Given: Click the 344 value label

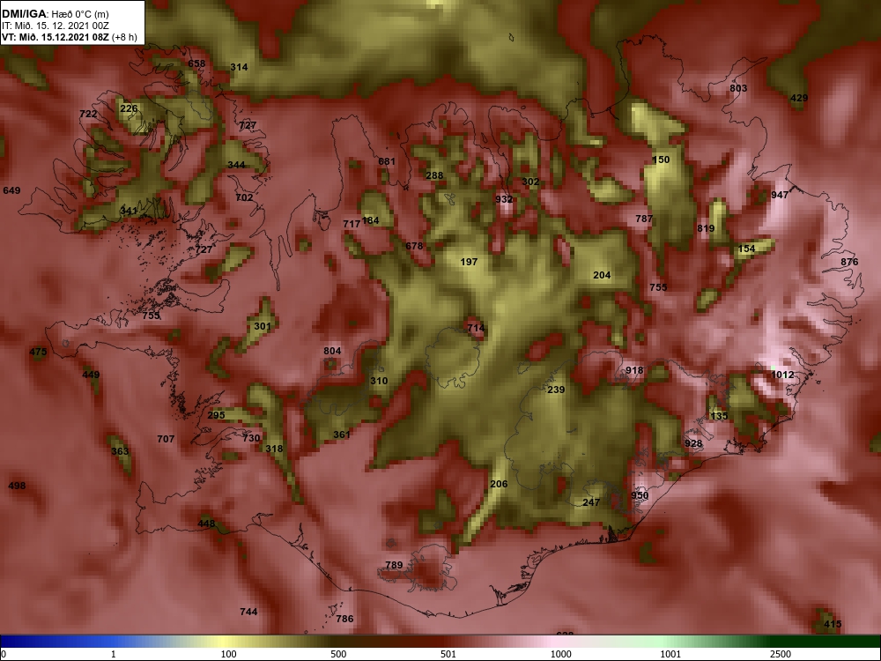Looking at the screenshot, I should pos(236,165).
